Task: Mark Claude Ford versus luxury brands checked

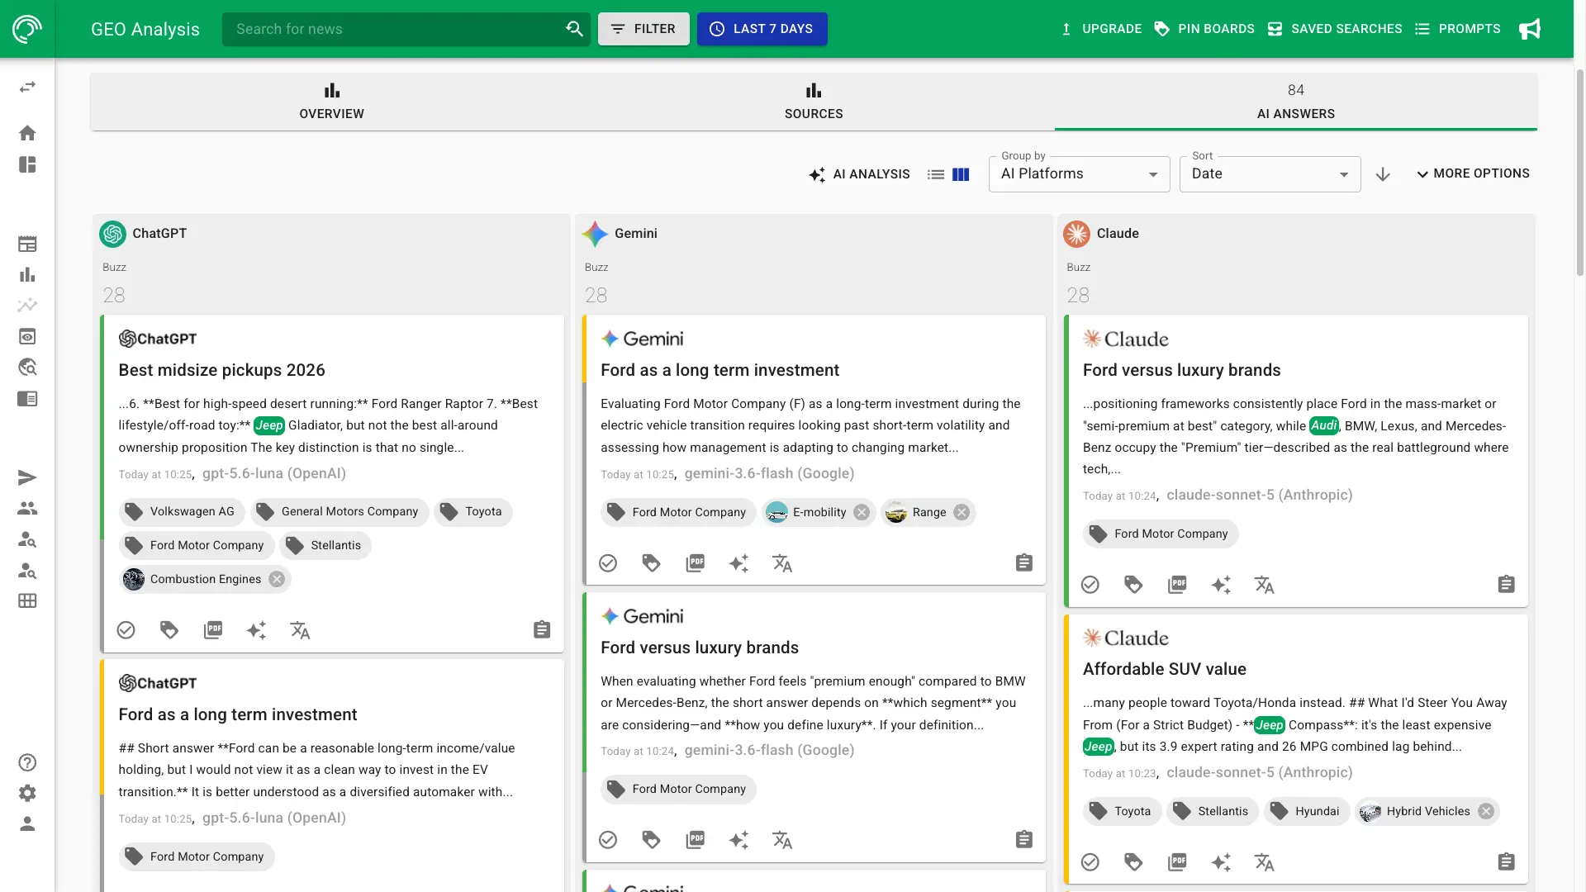Action: coord(1090,585)
